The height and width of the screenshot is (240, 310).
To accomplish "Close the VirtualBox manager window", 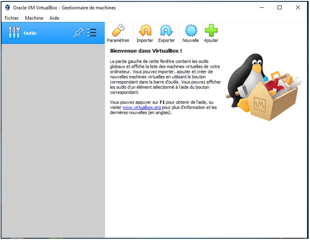I will (x=298, y=8).
